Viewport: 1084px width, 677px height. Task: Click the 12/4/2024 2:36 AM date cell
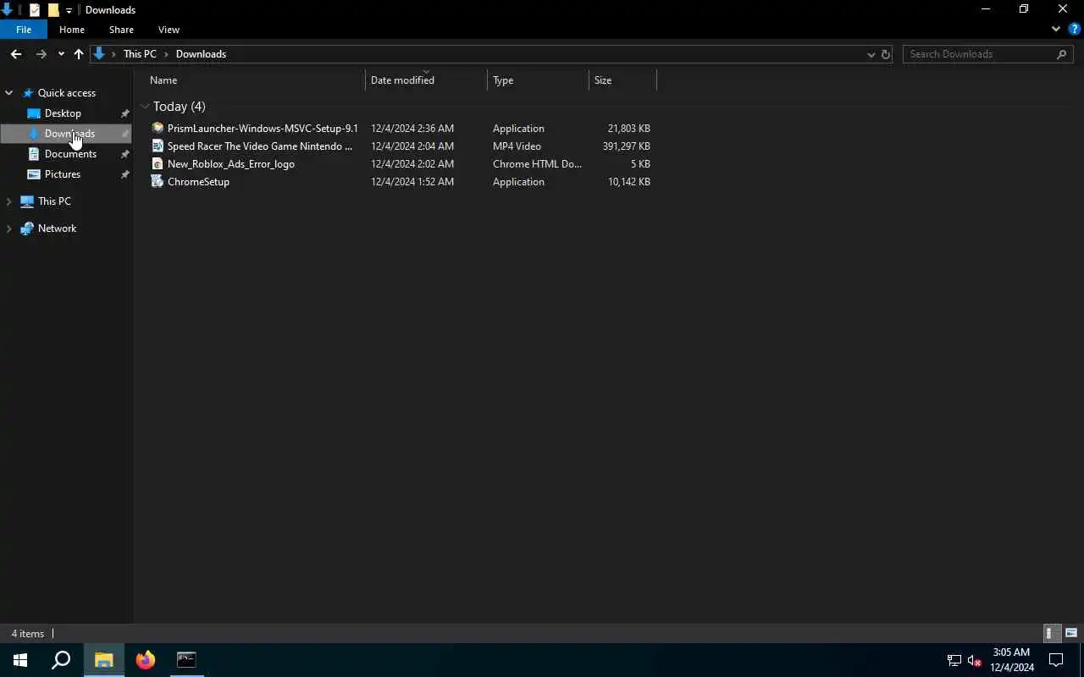pos(412,129)
